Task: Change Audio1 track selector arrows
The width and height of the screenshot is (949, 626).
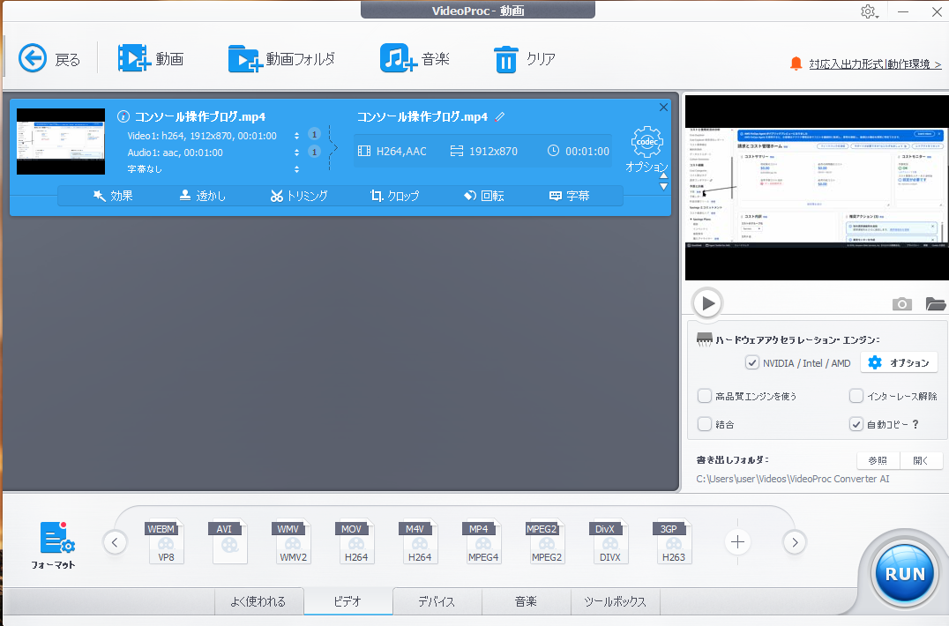Action: [296, 153]
